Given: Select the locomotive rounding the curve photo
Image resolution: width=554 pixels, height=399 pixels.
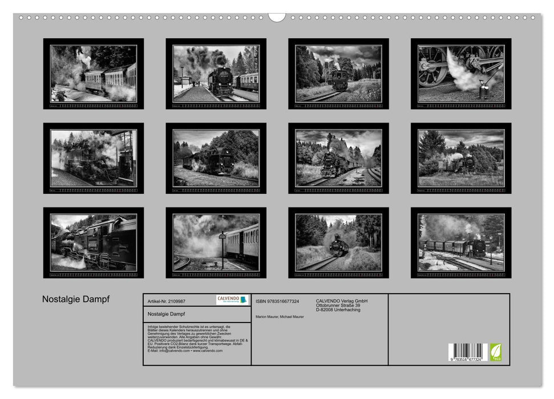Looking at the screenshot, I should (x=216, y=158).
